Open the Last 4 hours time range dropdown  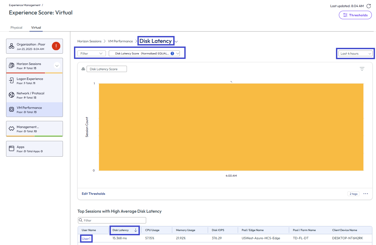point(355,53)
